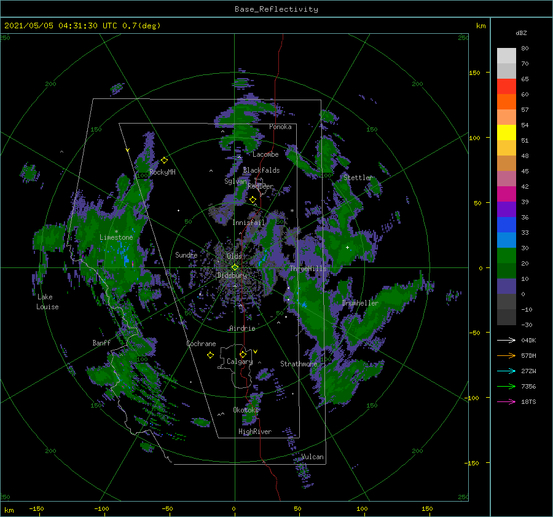Click the Calgary city label
The height and width of the screenshot is (517, 553).
tap(240, 361)
